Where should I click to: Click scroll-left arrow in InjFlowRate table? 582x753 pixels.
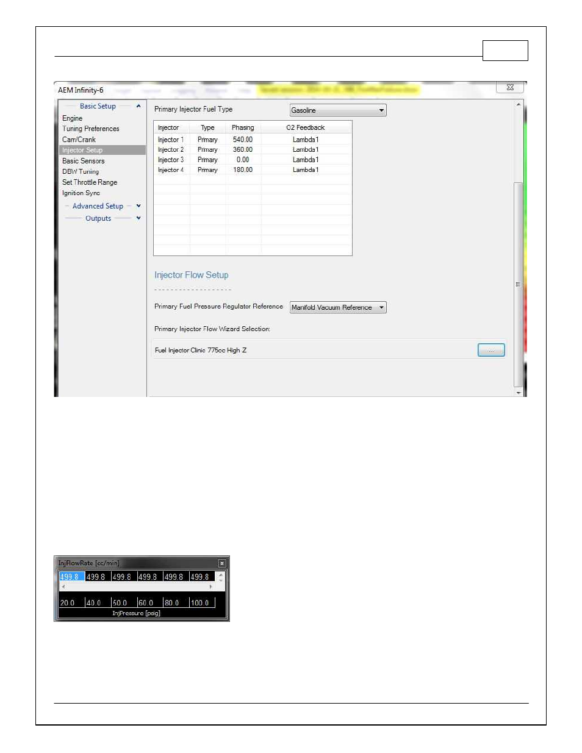point(63,587)
